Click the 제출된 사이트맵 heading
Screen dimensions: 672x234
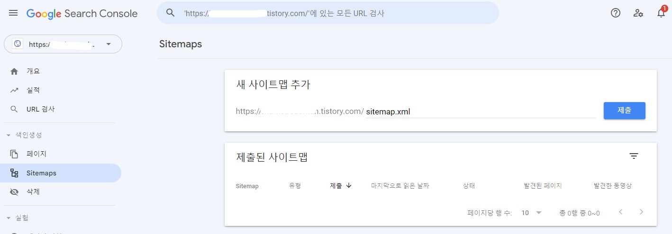(272, 157)
